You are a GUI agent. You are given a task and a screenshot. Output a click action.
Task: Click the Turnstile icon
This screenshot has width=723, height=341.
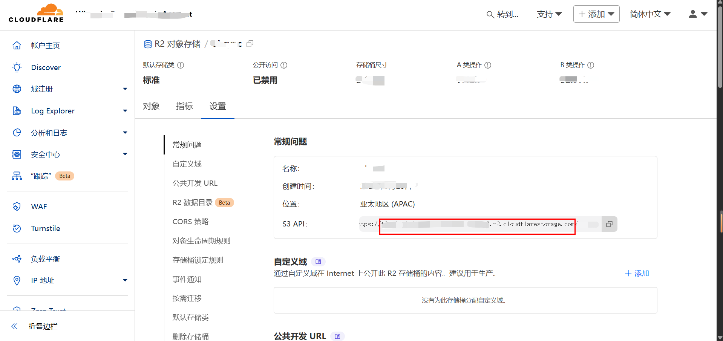(x=17, y=228)
